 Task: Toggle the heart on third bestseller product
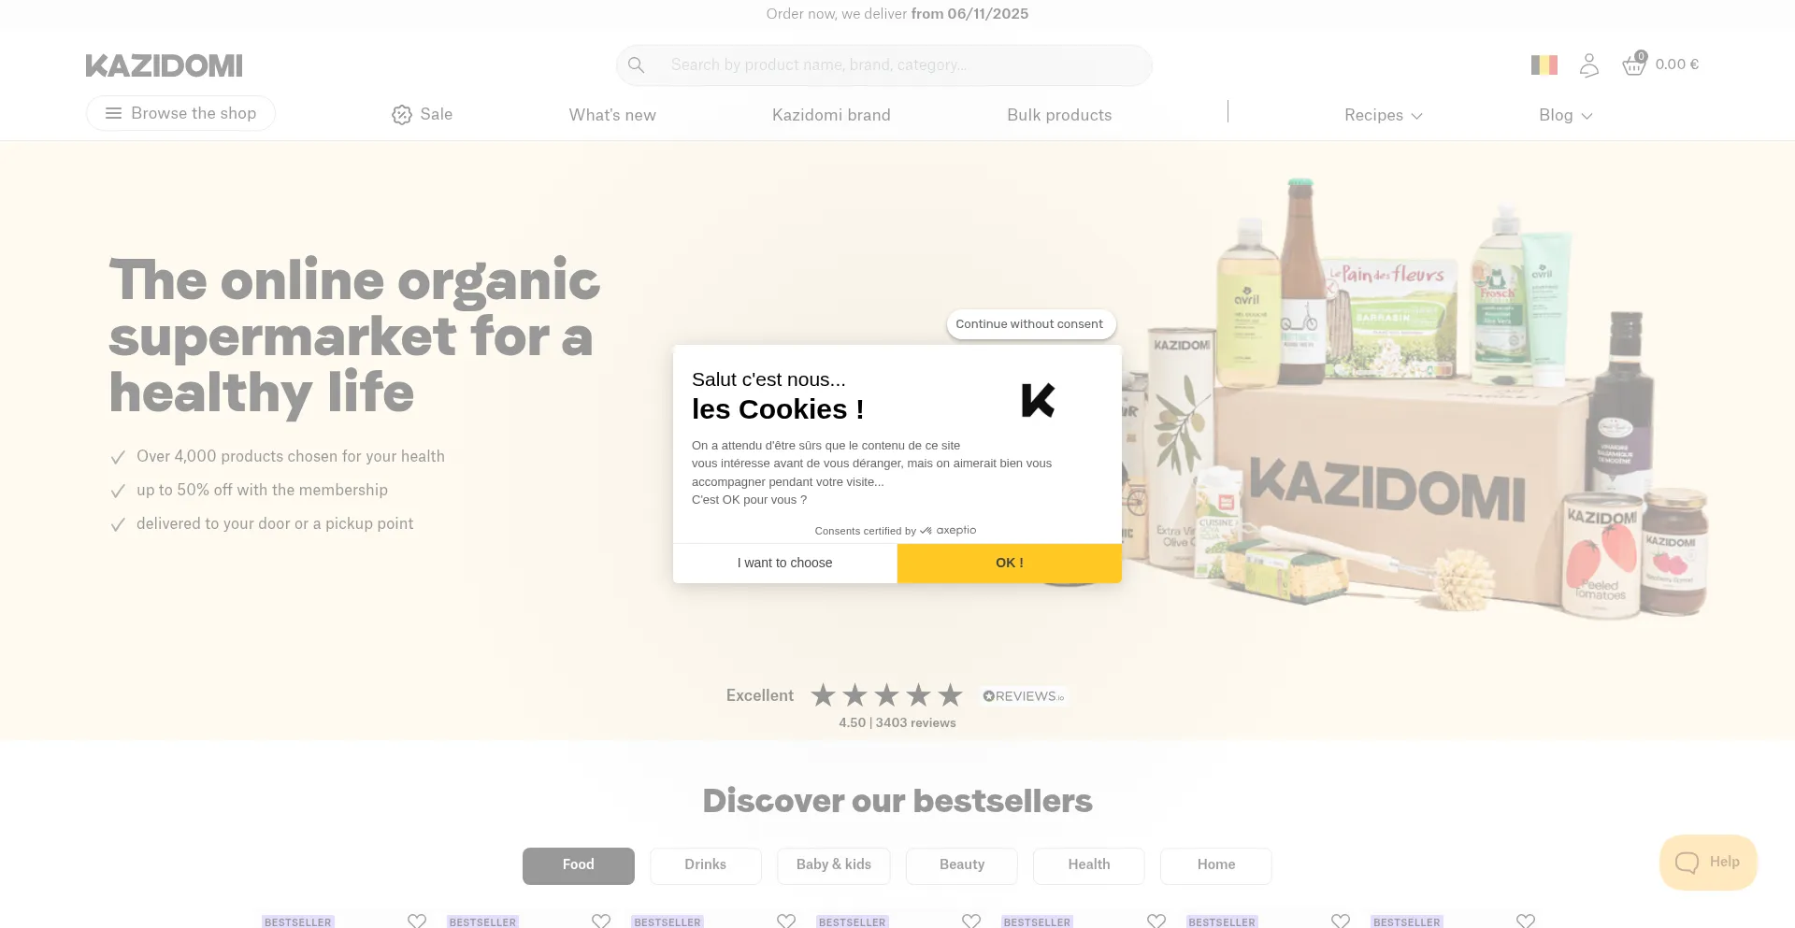(x=786, y=921)
